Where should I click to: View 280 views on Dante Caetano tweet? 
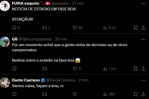(109, 94)
